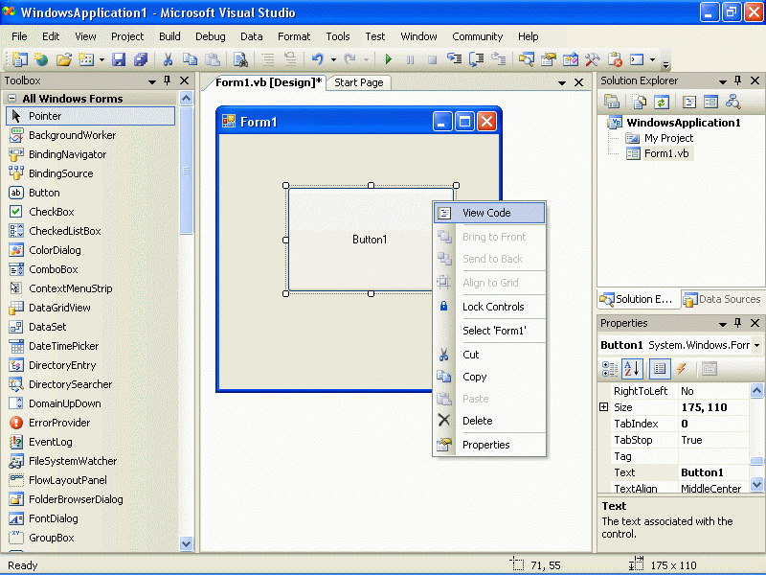Select the GroupBox control in Toolbox
766x575 pixels.
point(90,538)
